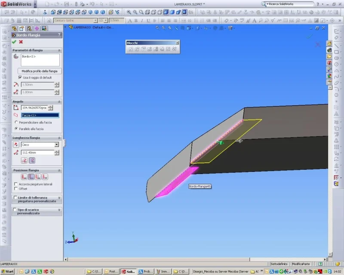This screenshot has width=344, height=275.
Task: Check 'Limite di tolleranza piegatura personalizzato'
Action: pyautogui.click(x=15, y=198)
